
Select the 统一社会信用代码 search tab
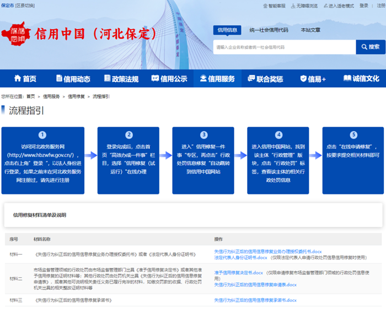(269, 30)
